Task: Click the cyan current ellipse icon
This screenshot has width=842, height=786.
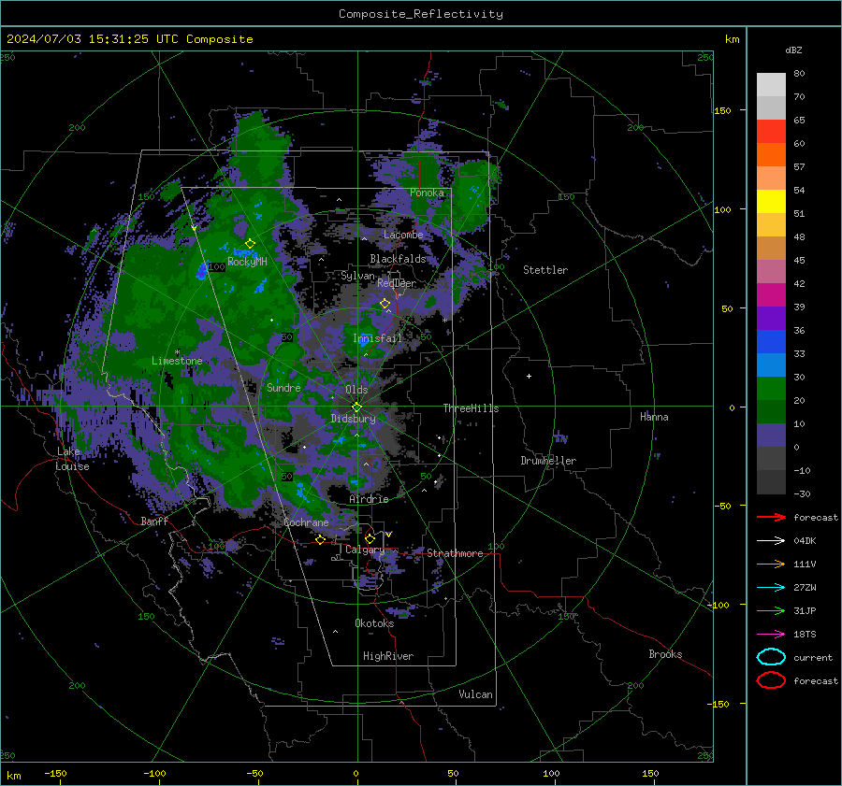Action: (771, 657)
